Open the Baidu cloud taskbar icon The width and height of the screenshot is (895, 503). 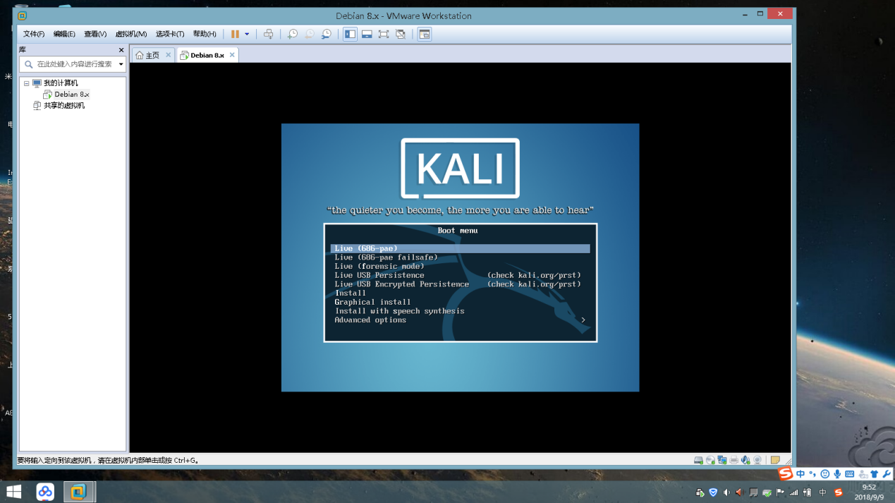(x=45, y=492)
